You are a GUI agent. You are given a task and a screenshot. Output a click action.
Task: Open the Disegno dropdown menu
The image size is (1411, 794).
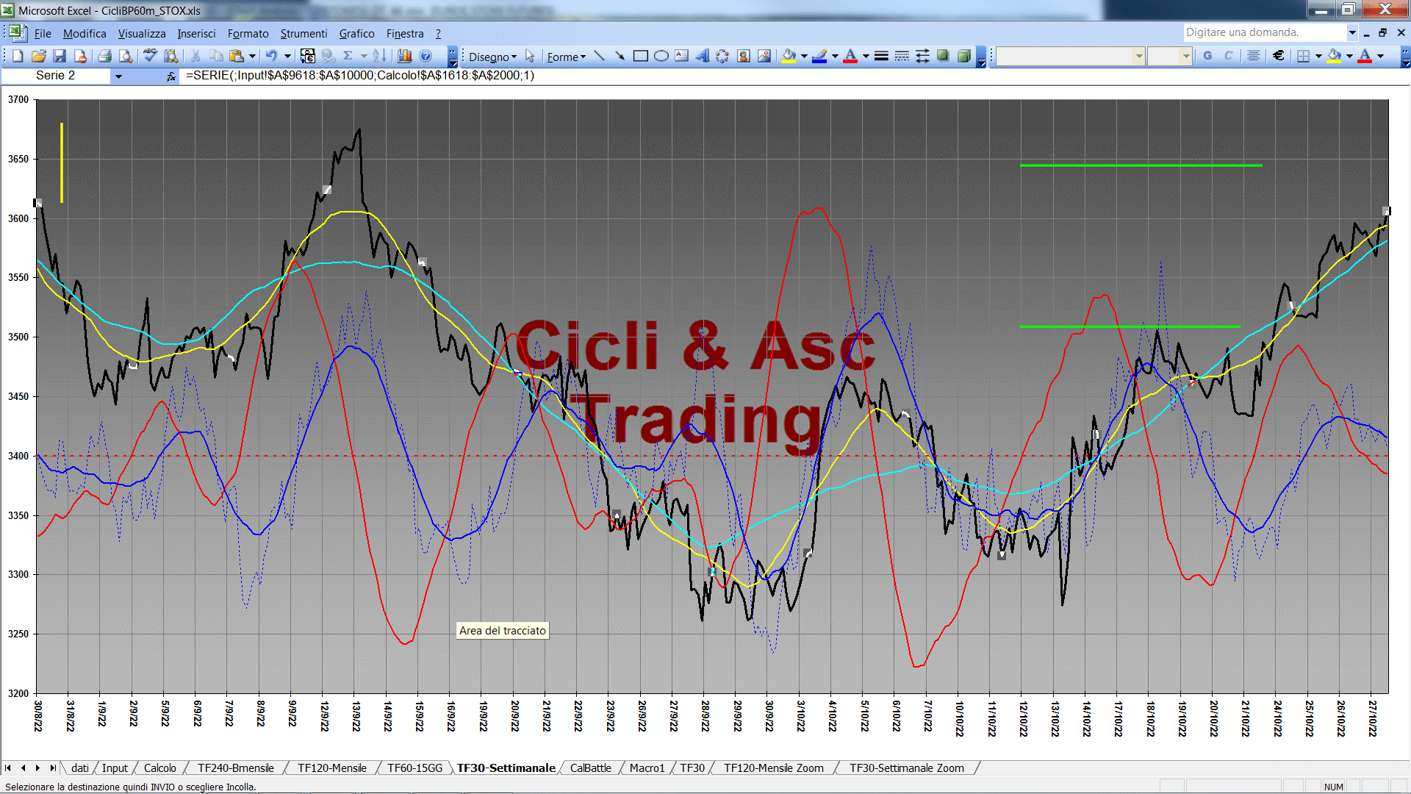pyautogui.click(x=492, y=57)
